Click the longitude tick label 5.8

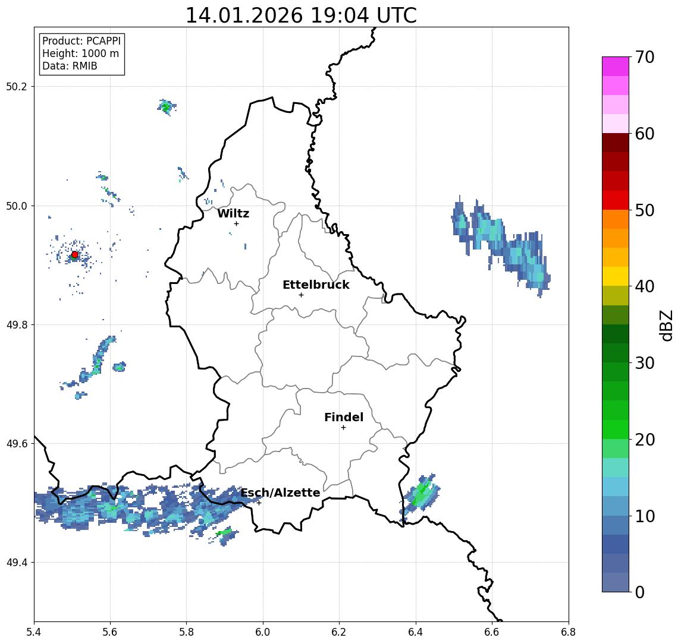(187, 632)
